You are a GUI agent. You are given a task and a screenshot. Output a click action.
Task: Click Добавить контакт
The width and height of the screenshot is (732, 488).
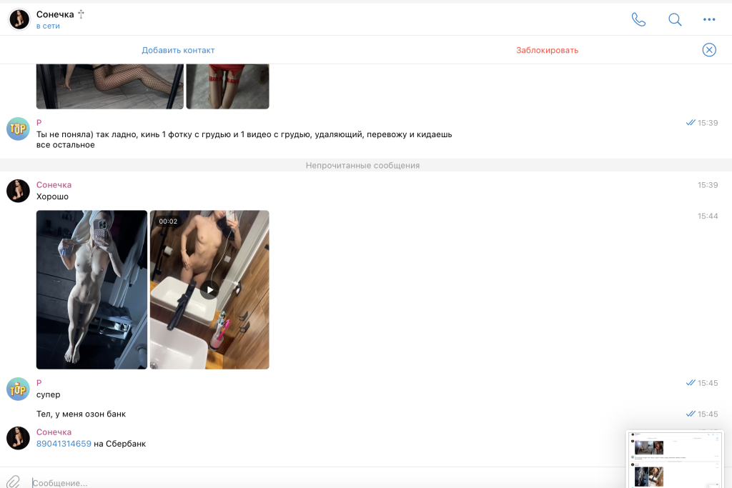tap(178, 50)
